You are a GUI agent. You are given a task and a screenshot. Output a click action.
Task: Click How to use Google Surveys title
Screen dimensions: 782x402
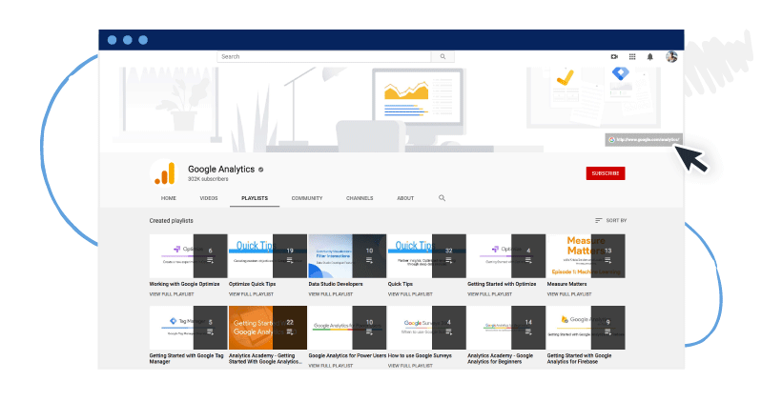pyautogui.click(x=420, y=355)
